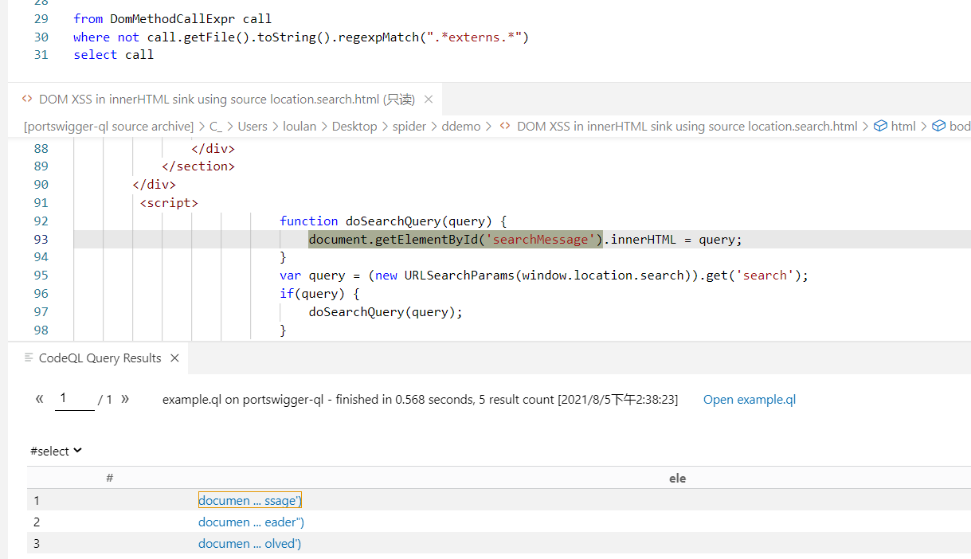Open the #select result set dropdown

[x=56, y=451]
